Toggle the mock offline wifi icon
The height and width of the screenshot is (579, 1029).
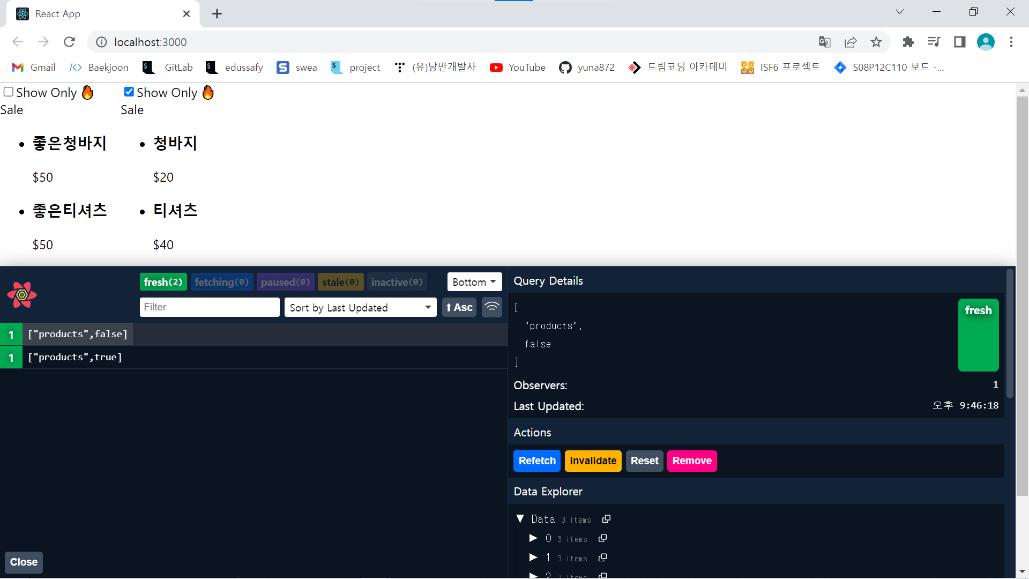point(491,307)
